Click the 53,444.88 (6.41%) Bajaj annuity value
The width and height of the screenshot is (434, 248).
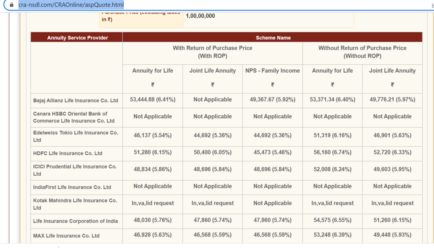click(x=153, y=100)
